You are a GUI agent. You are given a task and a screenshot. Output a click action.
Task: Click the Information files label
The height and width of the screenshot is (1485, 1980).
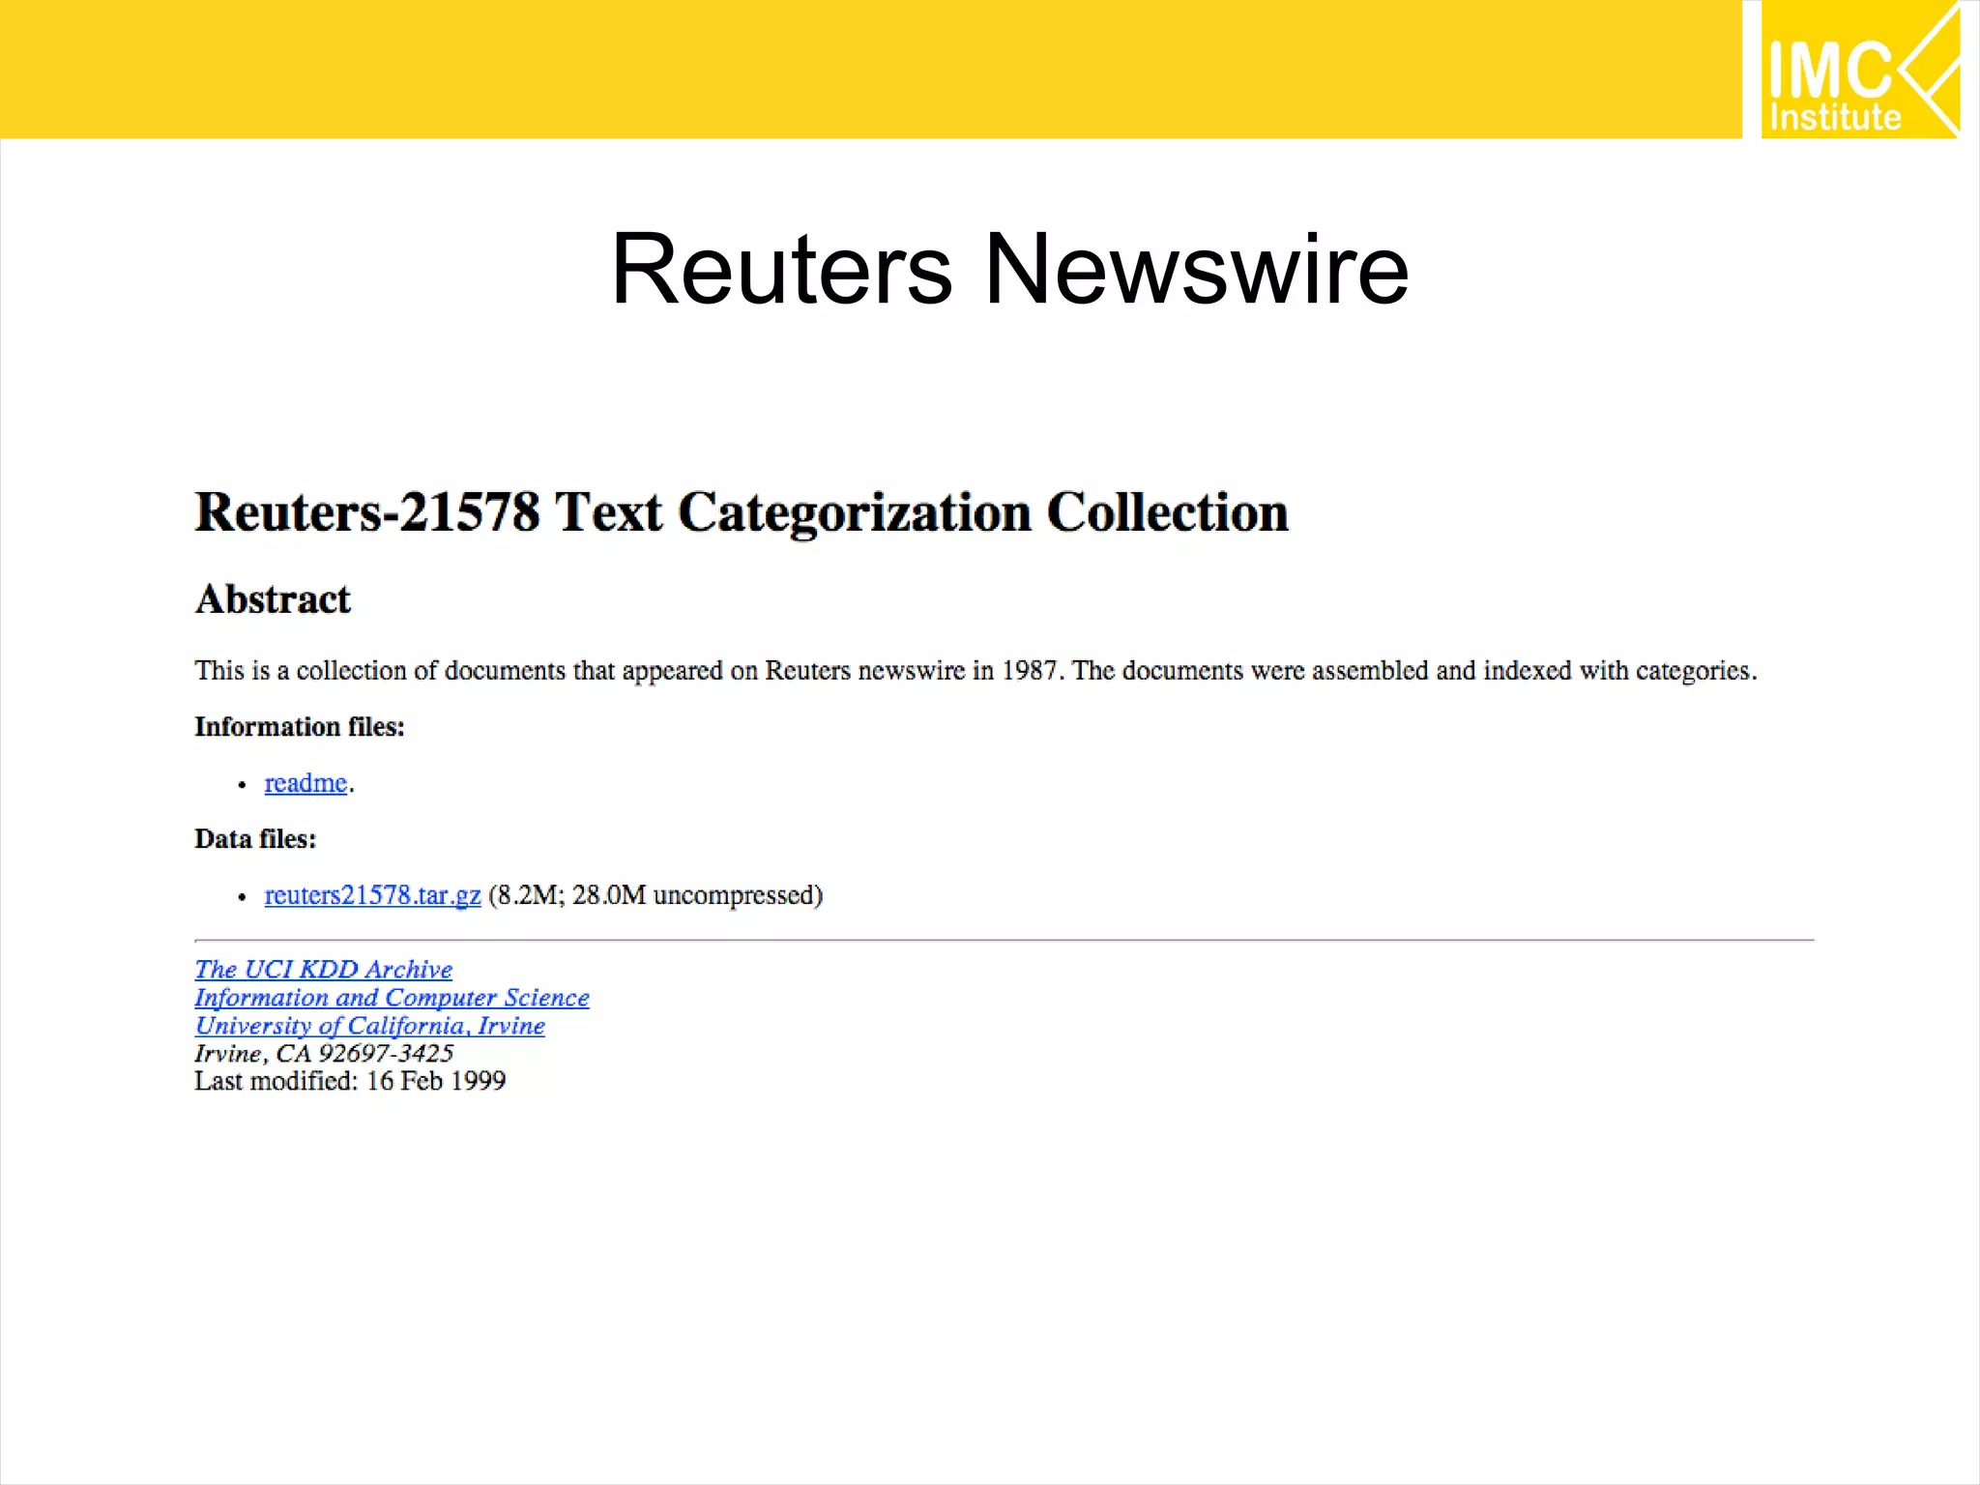tap(299, 727)
